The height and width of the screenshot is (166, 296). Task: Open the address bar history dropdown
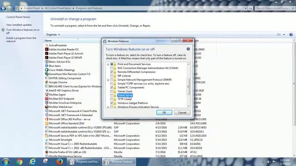point(246,8)
